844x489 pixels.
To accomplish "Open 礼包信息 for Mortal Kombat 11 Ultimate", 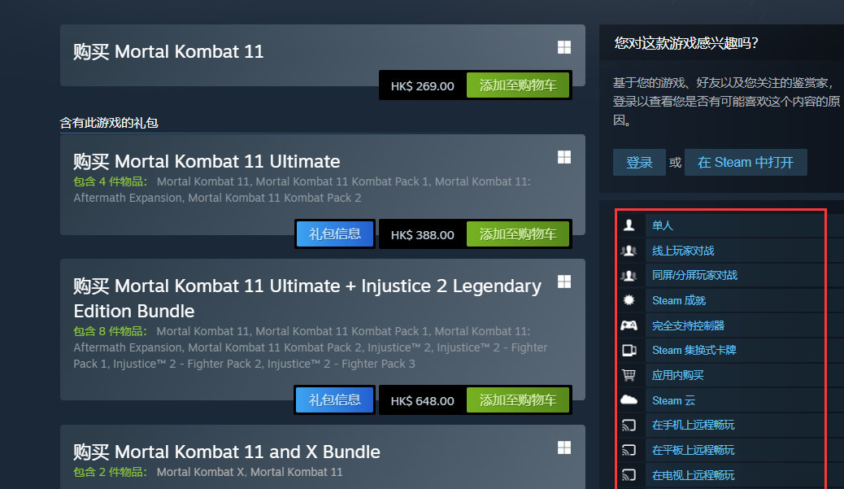I will click(335, 234).
